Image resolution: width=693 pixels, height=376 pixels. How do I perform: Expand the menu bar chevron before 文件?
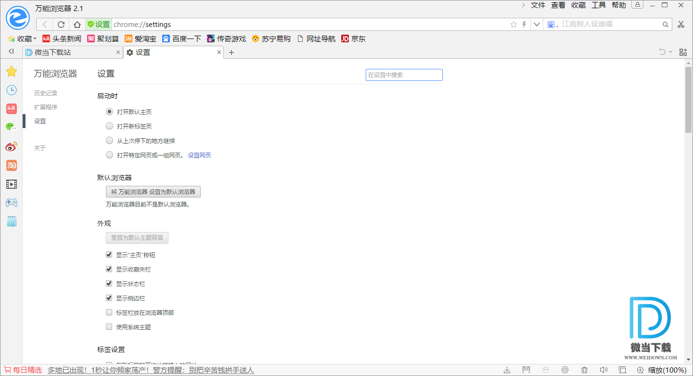click(x=524, y=5)
